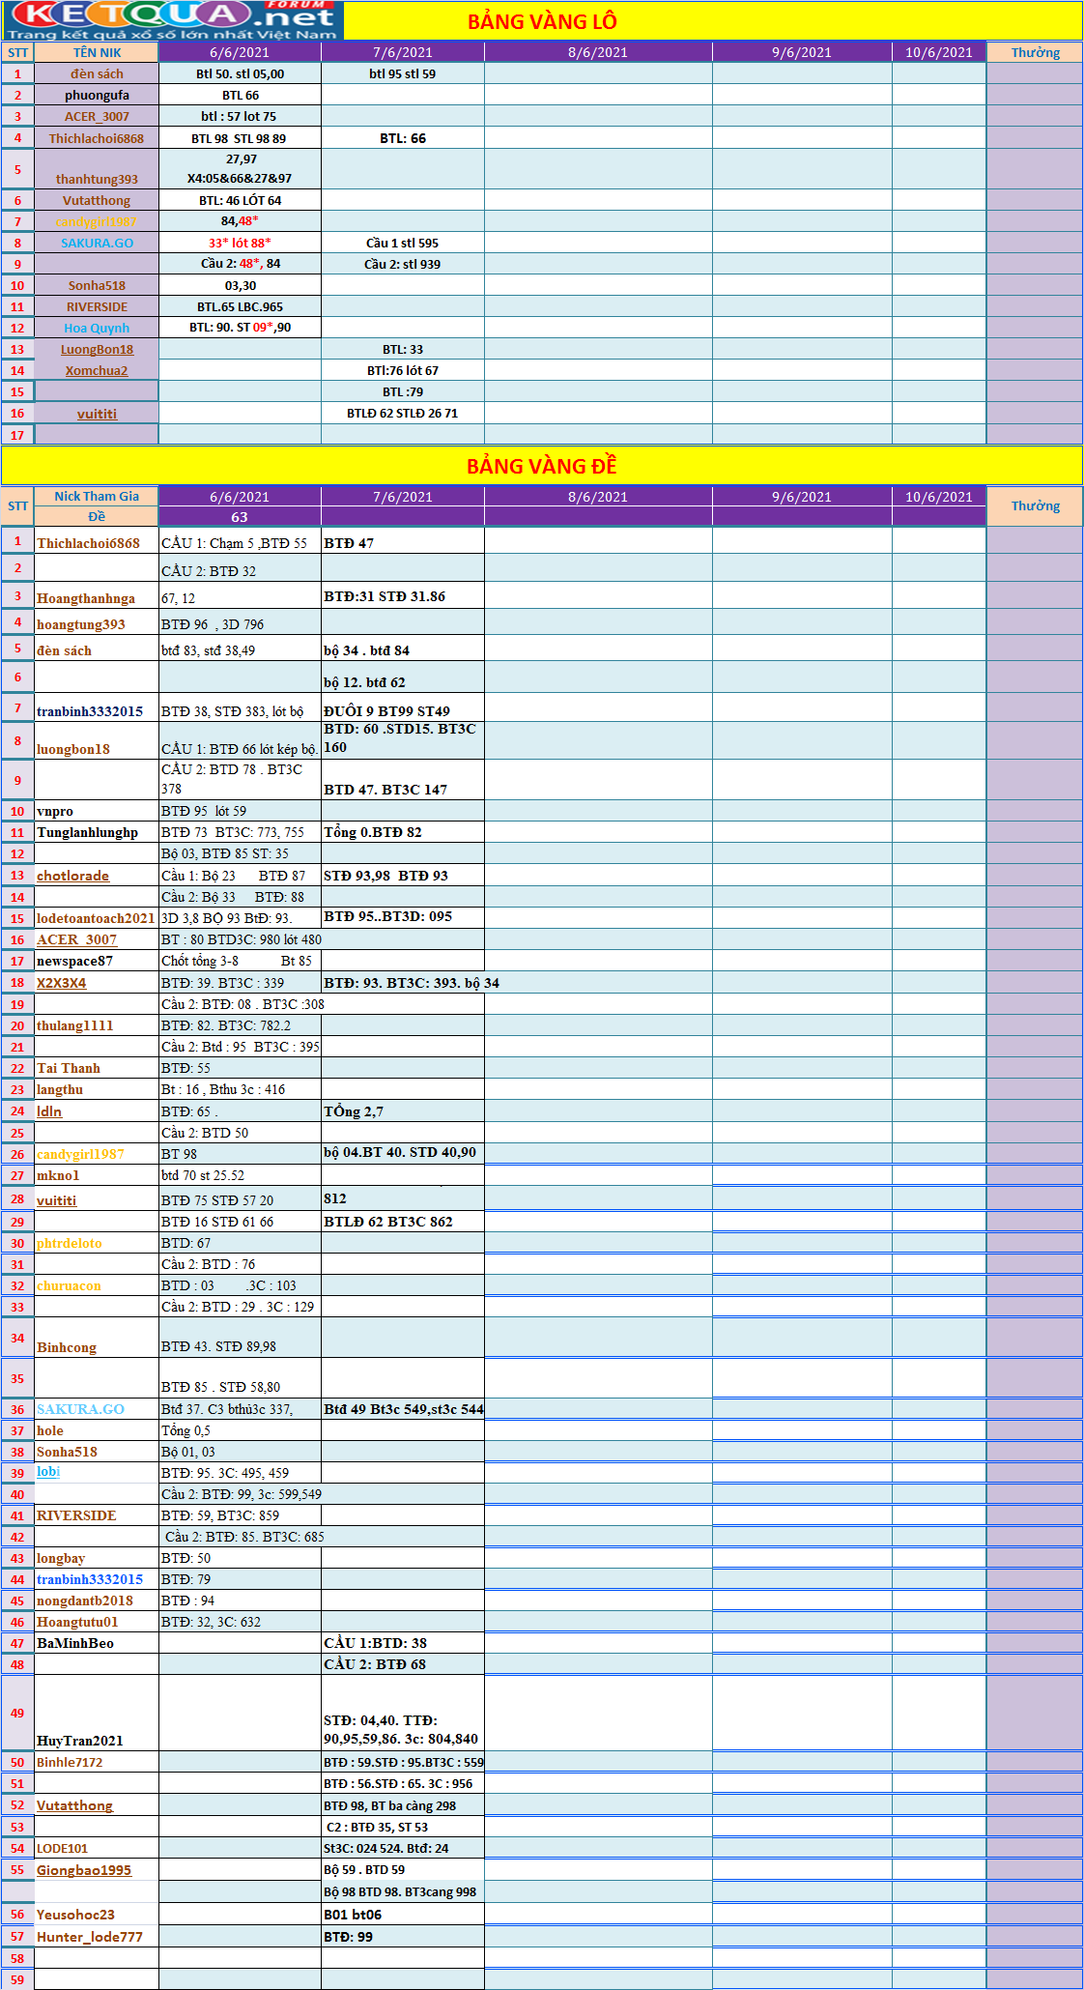
Task: Select the cell "Cầu 2: stl 939"
Action: pyautogui.click(x=403, y=265)
